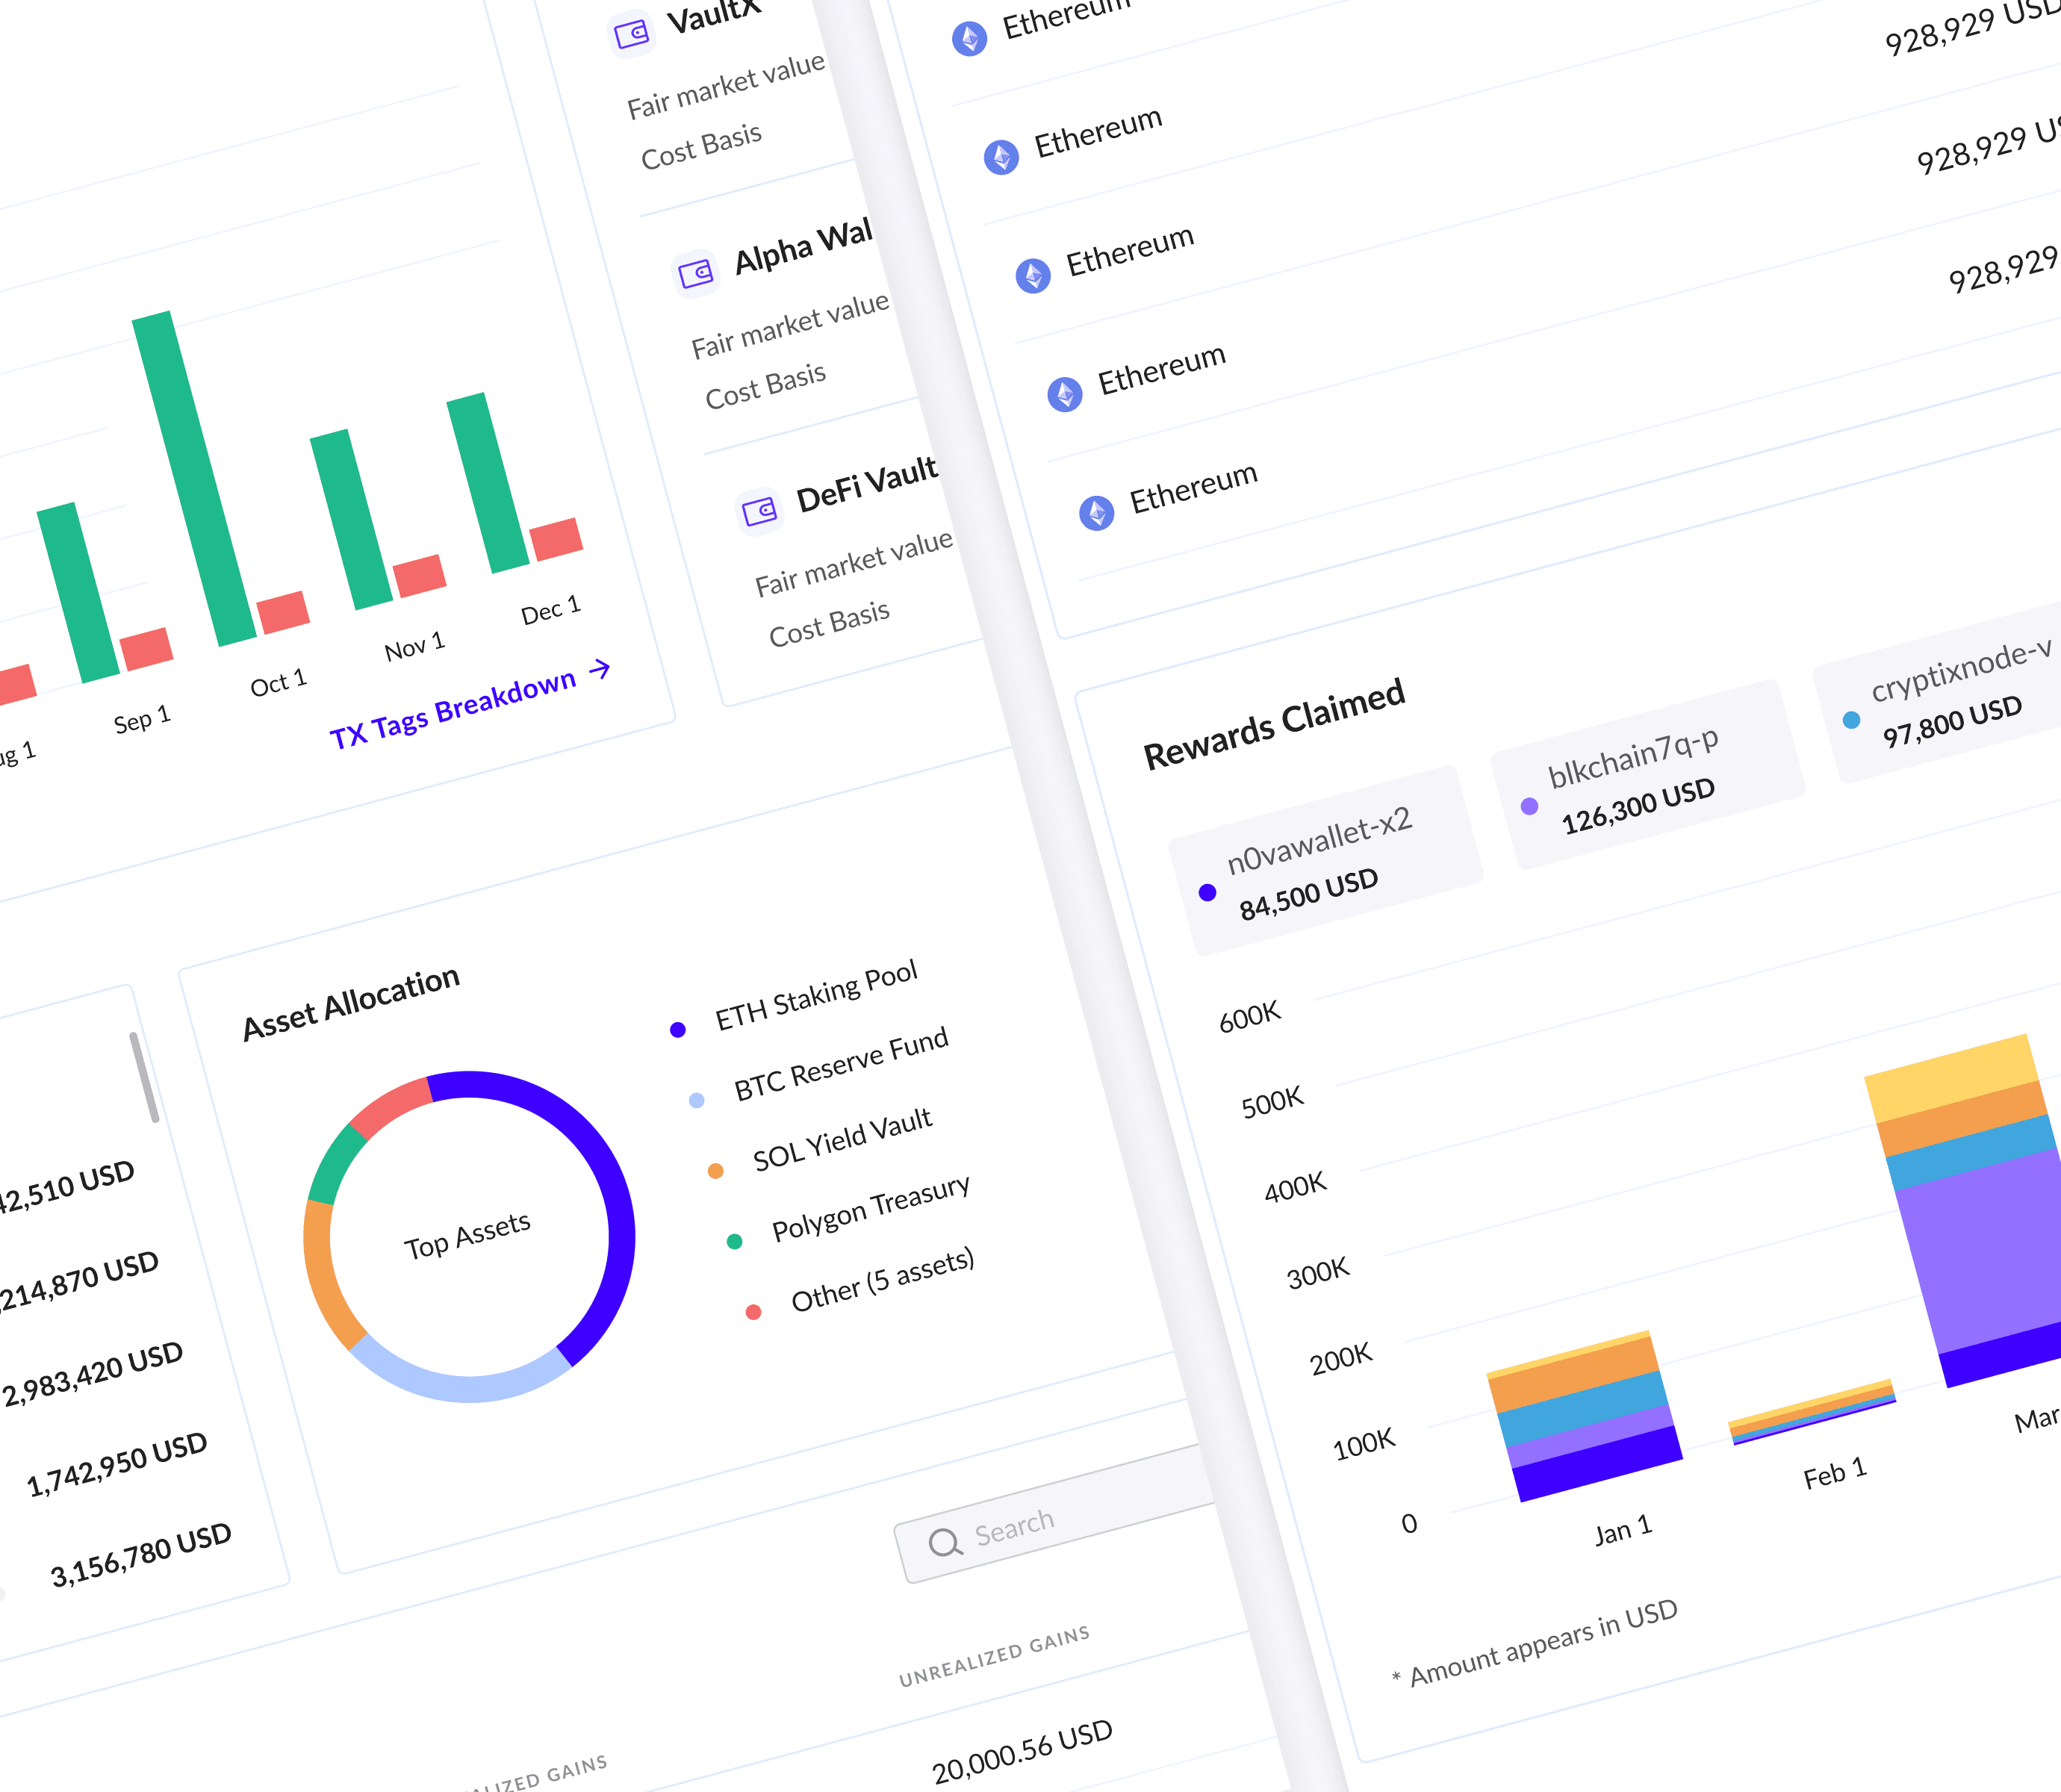The width and height of the screenshot is (2061, 1792).
Task: Click the ETH Staking Pool legend label
Action: point(816,995)
